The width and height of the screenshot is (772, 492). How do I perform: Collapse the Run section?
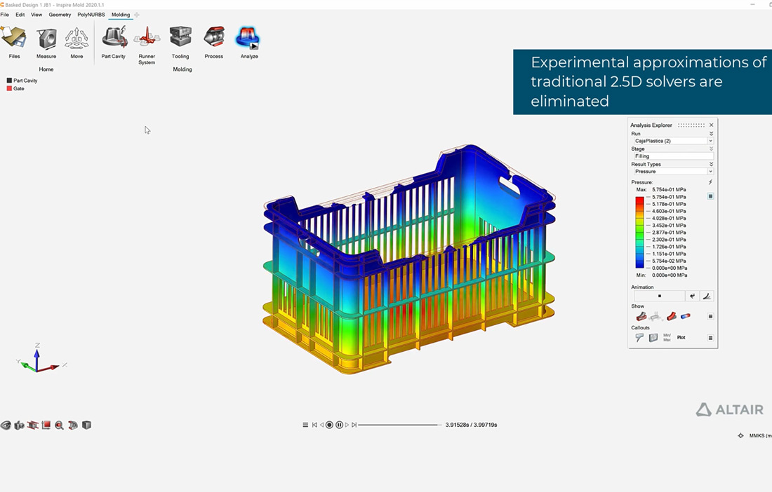pyautogui.click(x=711, y=134)
